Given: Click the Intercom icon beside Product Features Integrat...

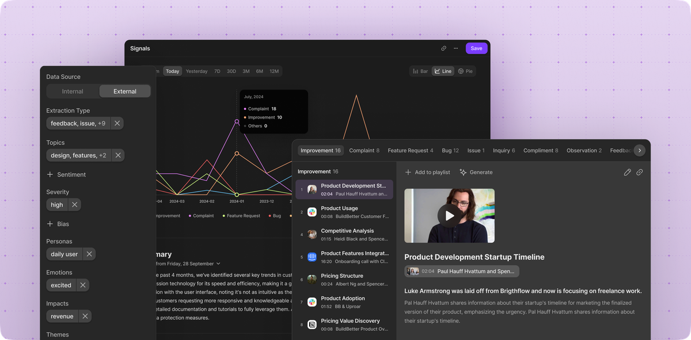Looking at the screenshot, I should 312,257.
